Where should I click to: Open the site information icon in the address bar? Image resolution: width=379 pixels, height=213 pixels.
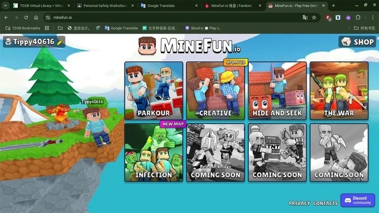coord(48,18)
